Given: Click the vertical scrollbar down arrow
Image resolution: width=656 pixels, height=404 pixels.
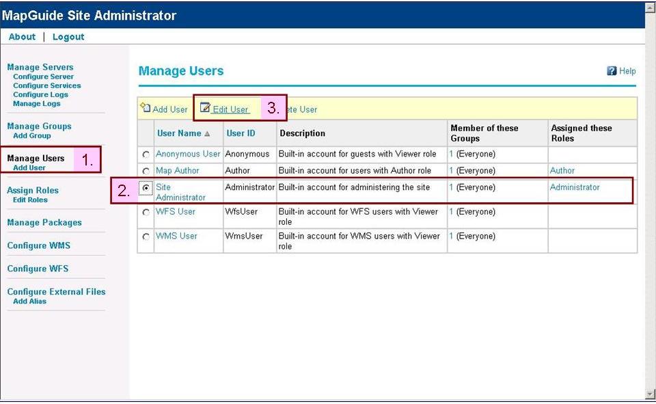Looking at the screenshot, I should [650, 394].
